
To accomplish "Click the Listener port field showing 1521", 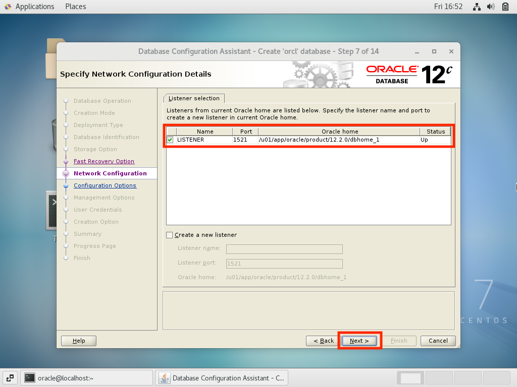I will click(284, 264).
